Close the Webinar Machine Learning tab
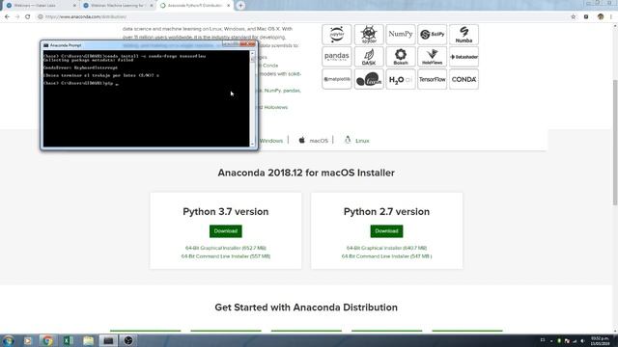The height and width of the screenshot is (347, 618). pyautogui.click(x=152, y=6)
